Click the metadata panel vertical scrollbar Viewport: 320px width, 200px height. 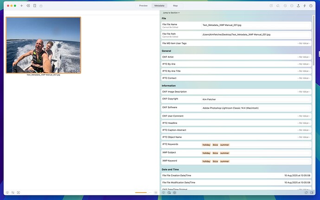[314, 40]
